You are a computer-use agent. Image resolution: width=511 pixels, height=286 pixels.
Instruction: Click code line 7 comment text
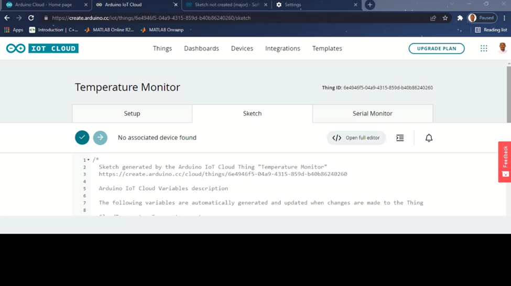[261, 203]
